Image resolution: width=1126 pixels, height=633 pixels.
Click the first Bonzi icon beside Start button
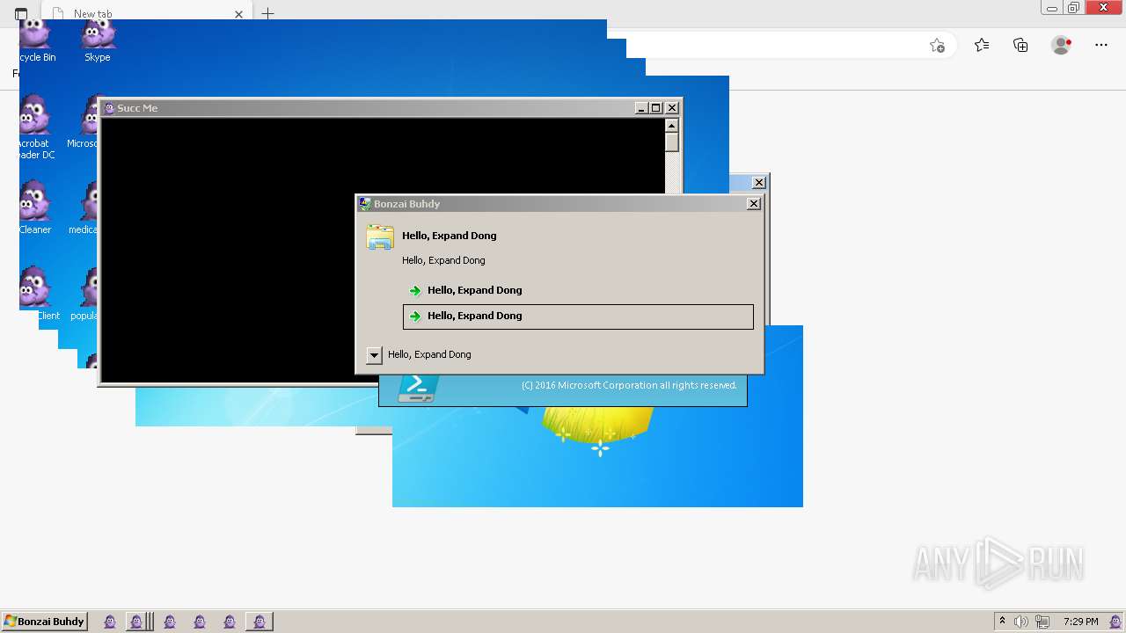click(x=110, y=622)
